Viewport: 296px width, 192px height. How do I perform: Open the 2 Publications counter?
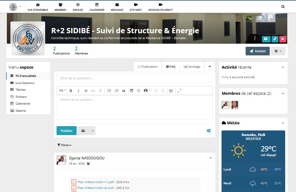[x=61, y=51]
